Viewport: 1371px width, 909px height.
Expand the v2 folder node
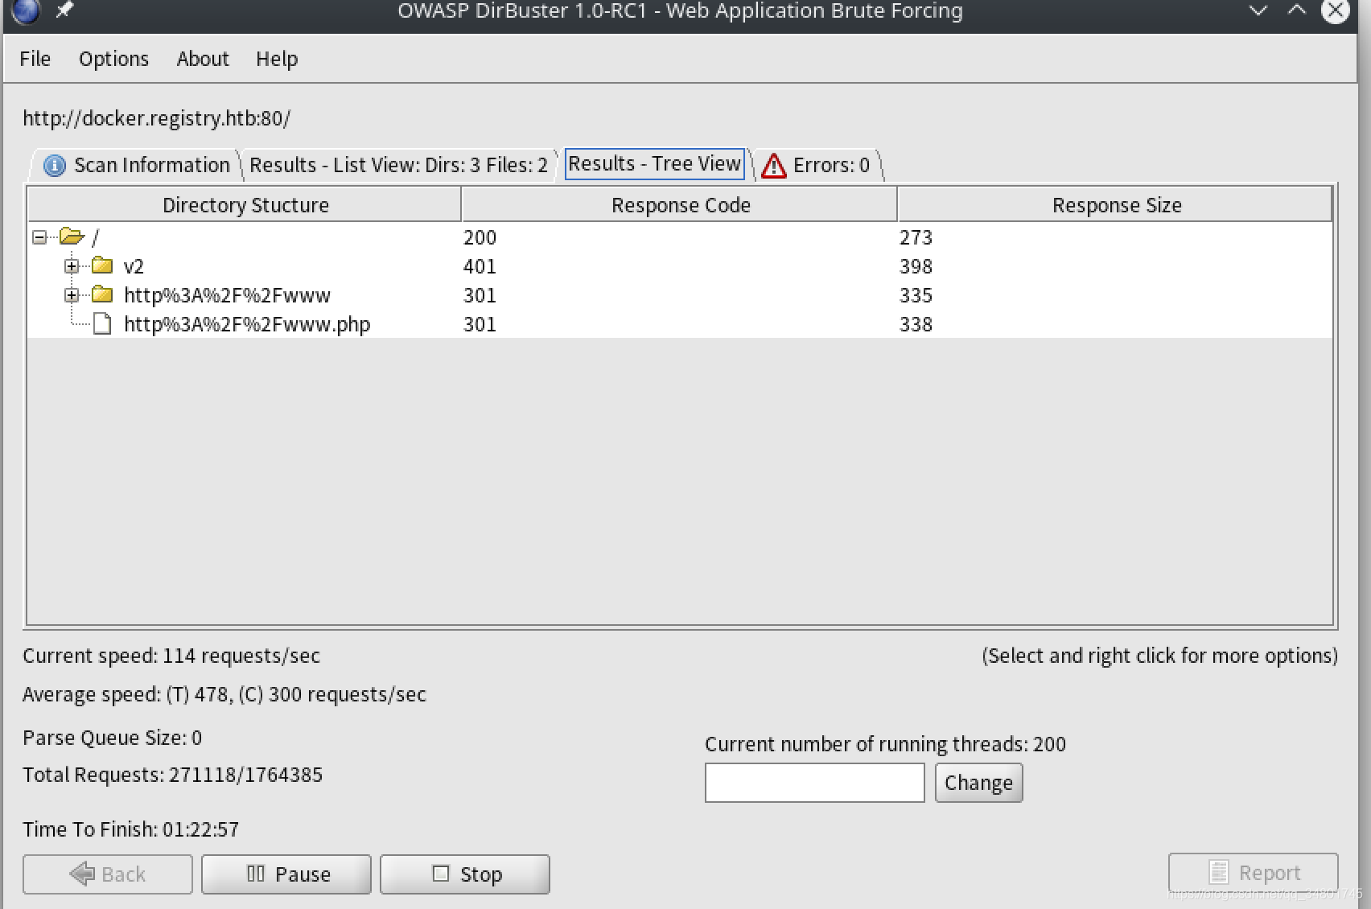pyautogui.click(x=72, y=266)
